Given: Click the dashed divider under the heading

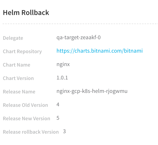Looking at the screenshot, I should (80, 24).
